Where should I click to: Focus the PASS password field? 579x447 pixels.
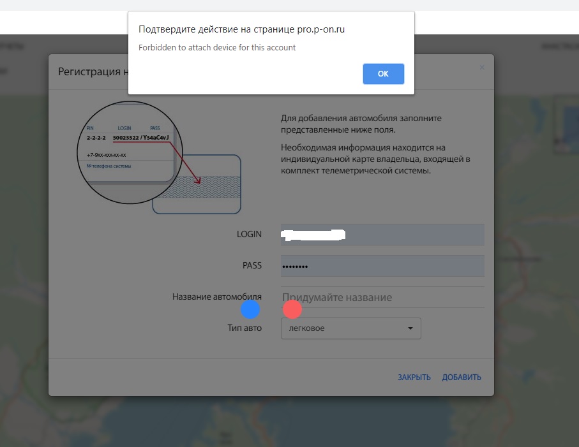click(382, 266)
